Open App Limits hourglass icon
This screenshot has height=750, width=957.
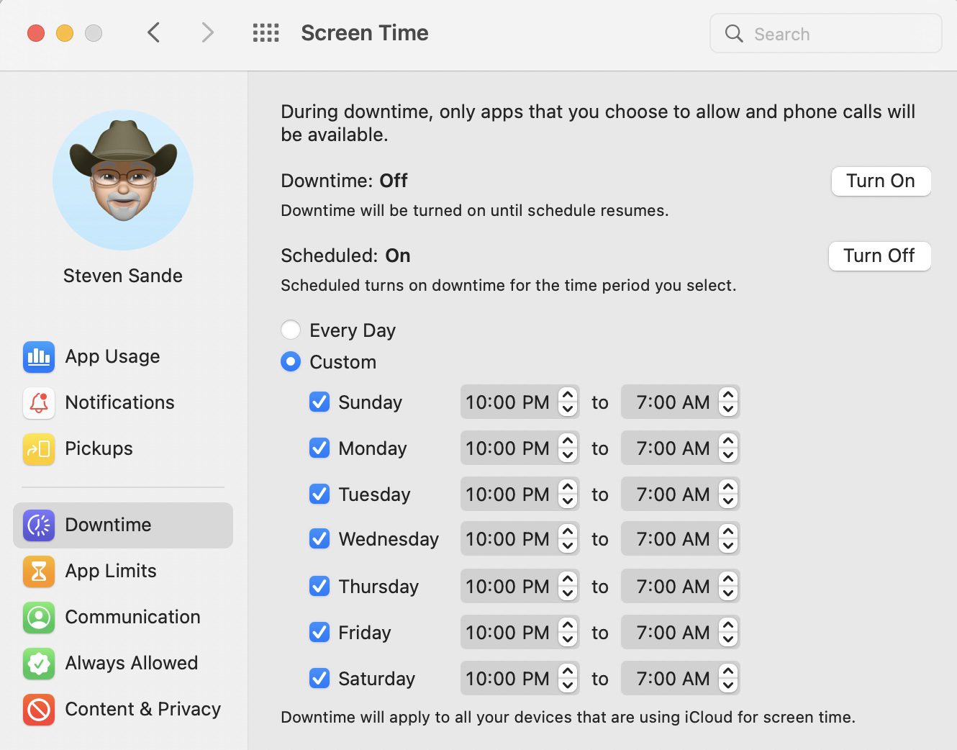(x=39, y=571)
